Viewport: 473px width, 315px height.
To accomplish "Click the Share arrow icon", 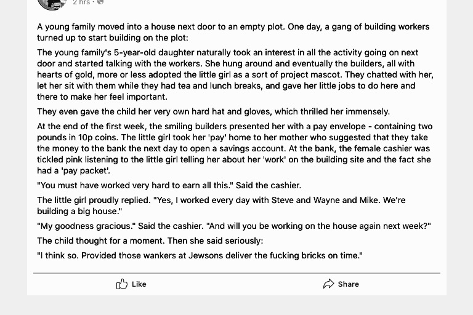I will click(328, 284).
